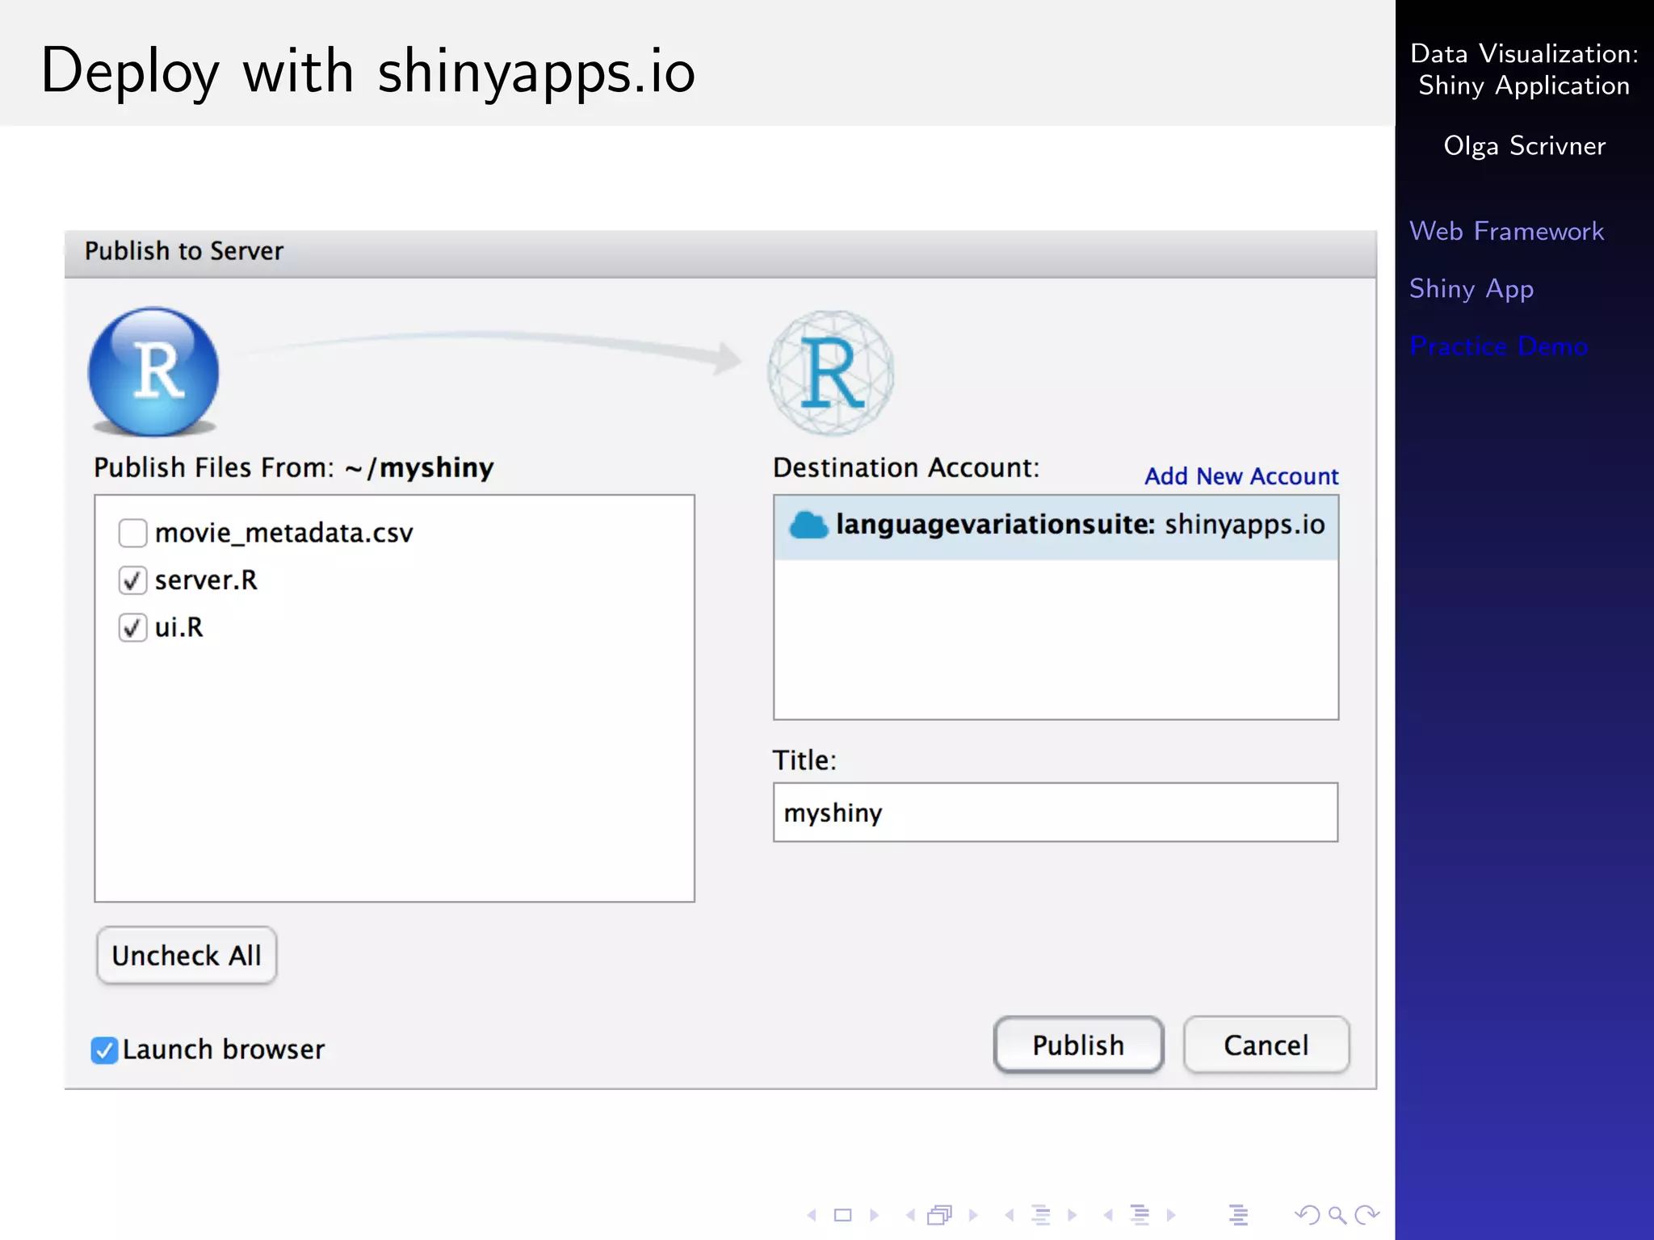Click the go-forward curved arrow icon
The width and height of the screenshot is (1654, 1240).
tap(1366, 1215)
